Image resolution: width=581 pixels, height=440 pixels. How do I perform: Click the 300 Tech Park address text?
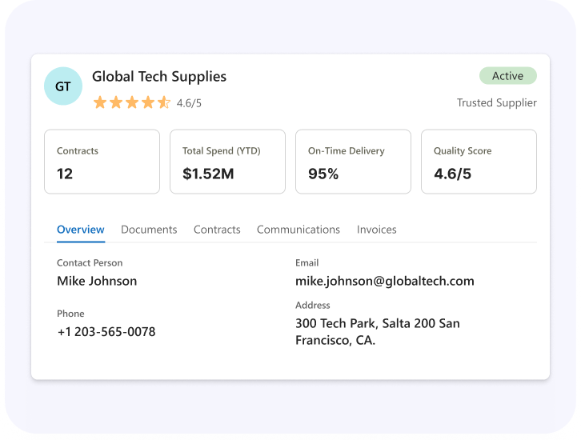(x=377, y=331)
